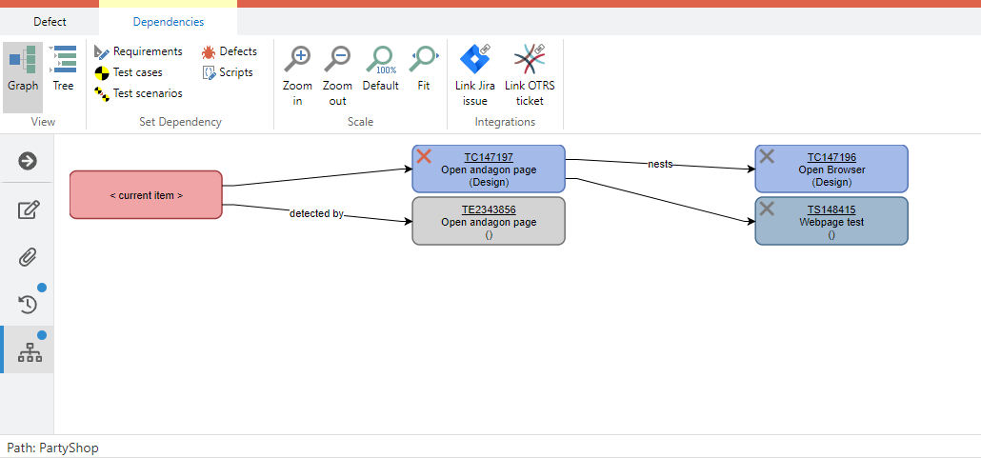
Task: Switch to Tree view
Action: pyautogui.click(x=63, y=71)
